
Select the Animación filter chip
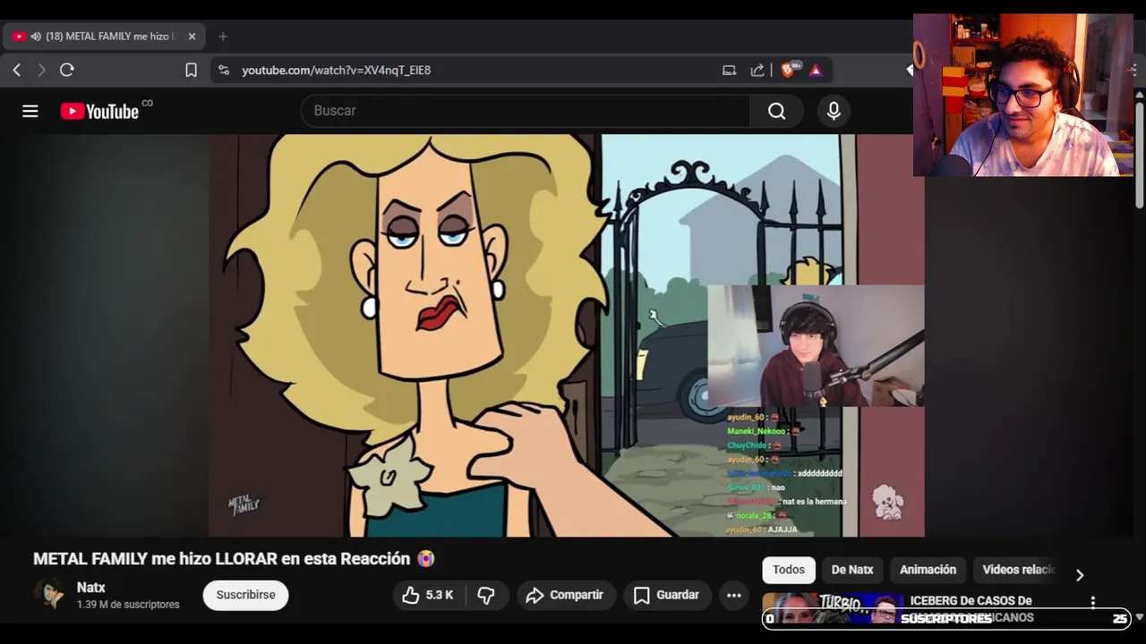click(x=928, y=570)
